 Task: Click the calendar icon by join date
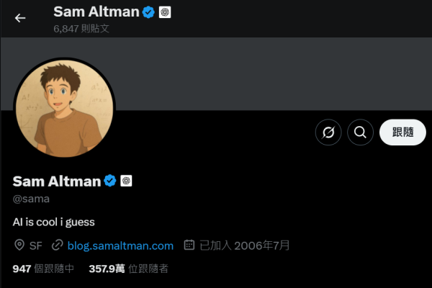coord(189,246)
